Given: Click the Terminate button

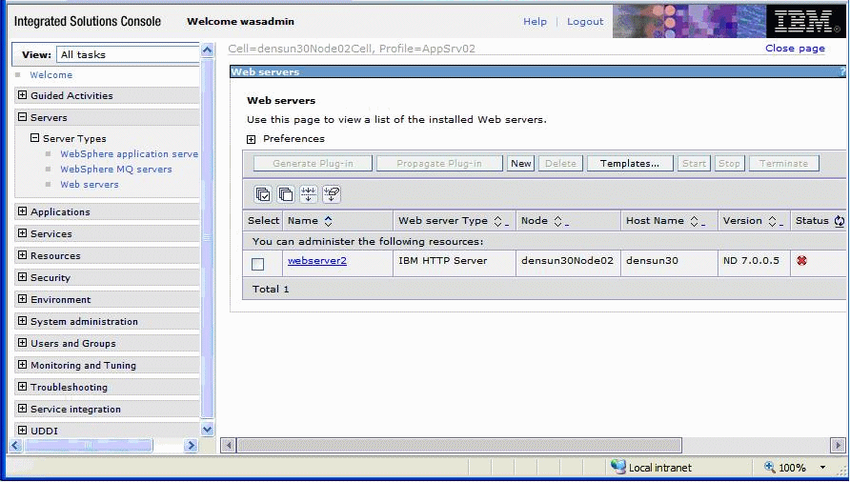Looking at the screenshot, I should [x=784, y=163].
